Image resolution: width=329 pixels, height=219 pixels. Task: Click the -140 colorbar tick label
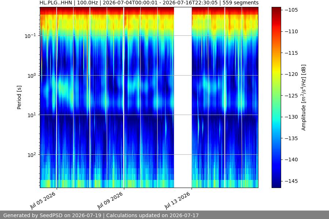pyautogui.click(x=291, y=160)
